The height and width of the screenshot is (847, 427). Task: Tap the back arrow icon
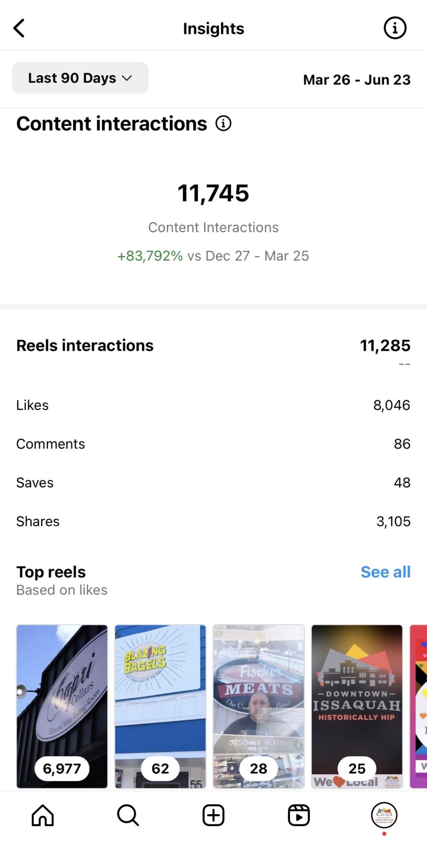click(x=19, y=28)
